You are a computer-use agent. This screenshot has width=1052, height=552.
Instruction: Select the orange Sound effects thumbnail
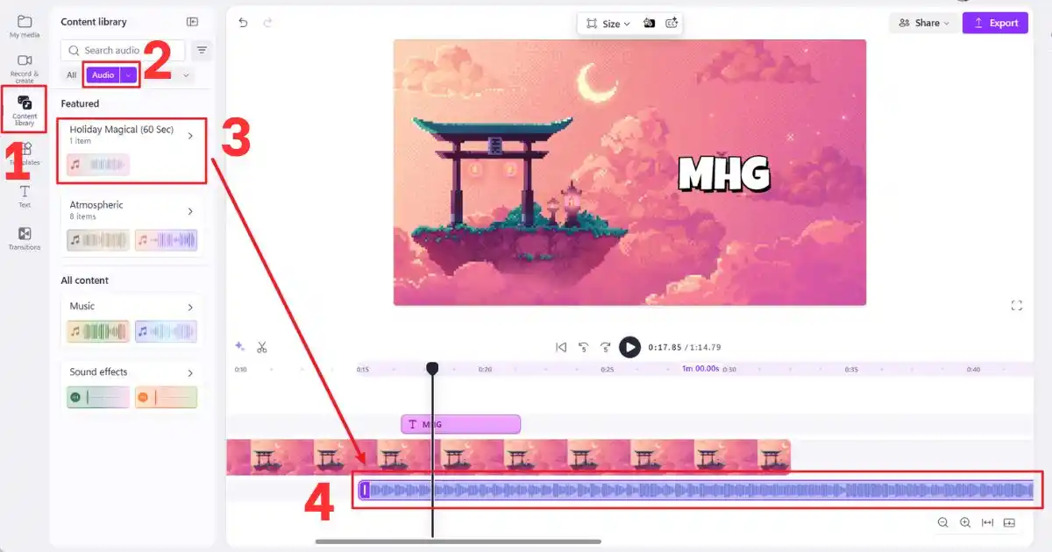[x=167, y=398]
